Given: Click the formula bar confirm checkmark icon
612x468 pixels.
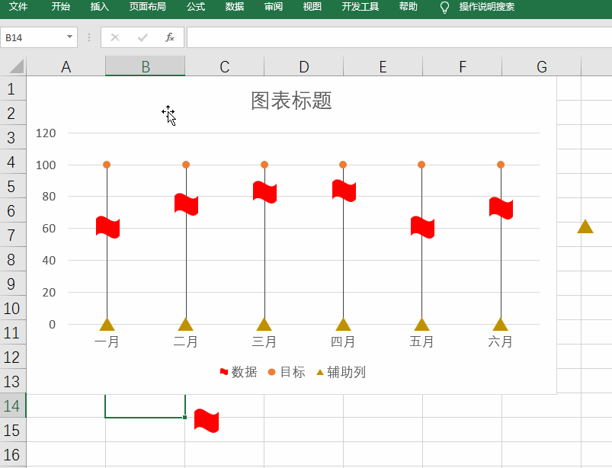Looking at the screenshot, I should point(143,37).
